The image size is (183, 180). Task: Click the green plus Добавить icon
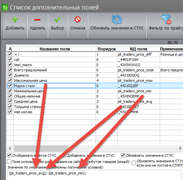point(15,20)
